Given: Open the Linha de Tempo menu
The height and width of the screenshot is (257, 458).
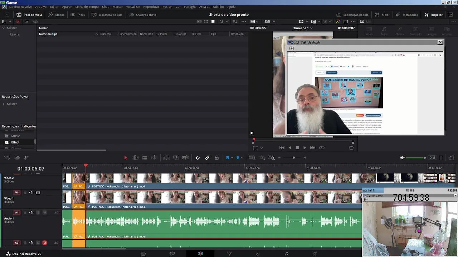Looking at the screenshot, I should 87,7.
